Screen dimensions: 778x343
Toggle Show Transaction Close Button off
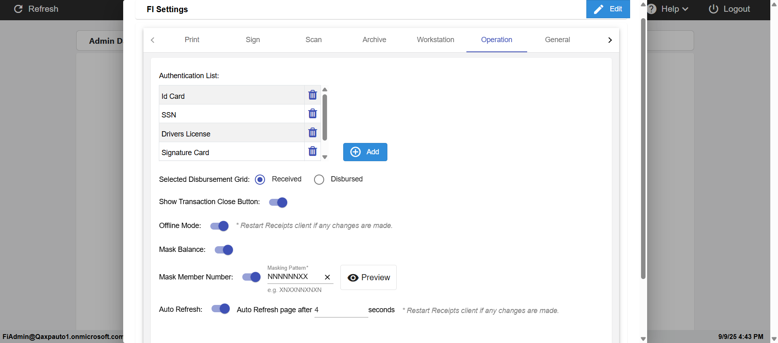(278, 202)
